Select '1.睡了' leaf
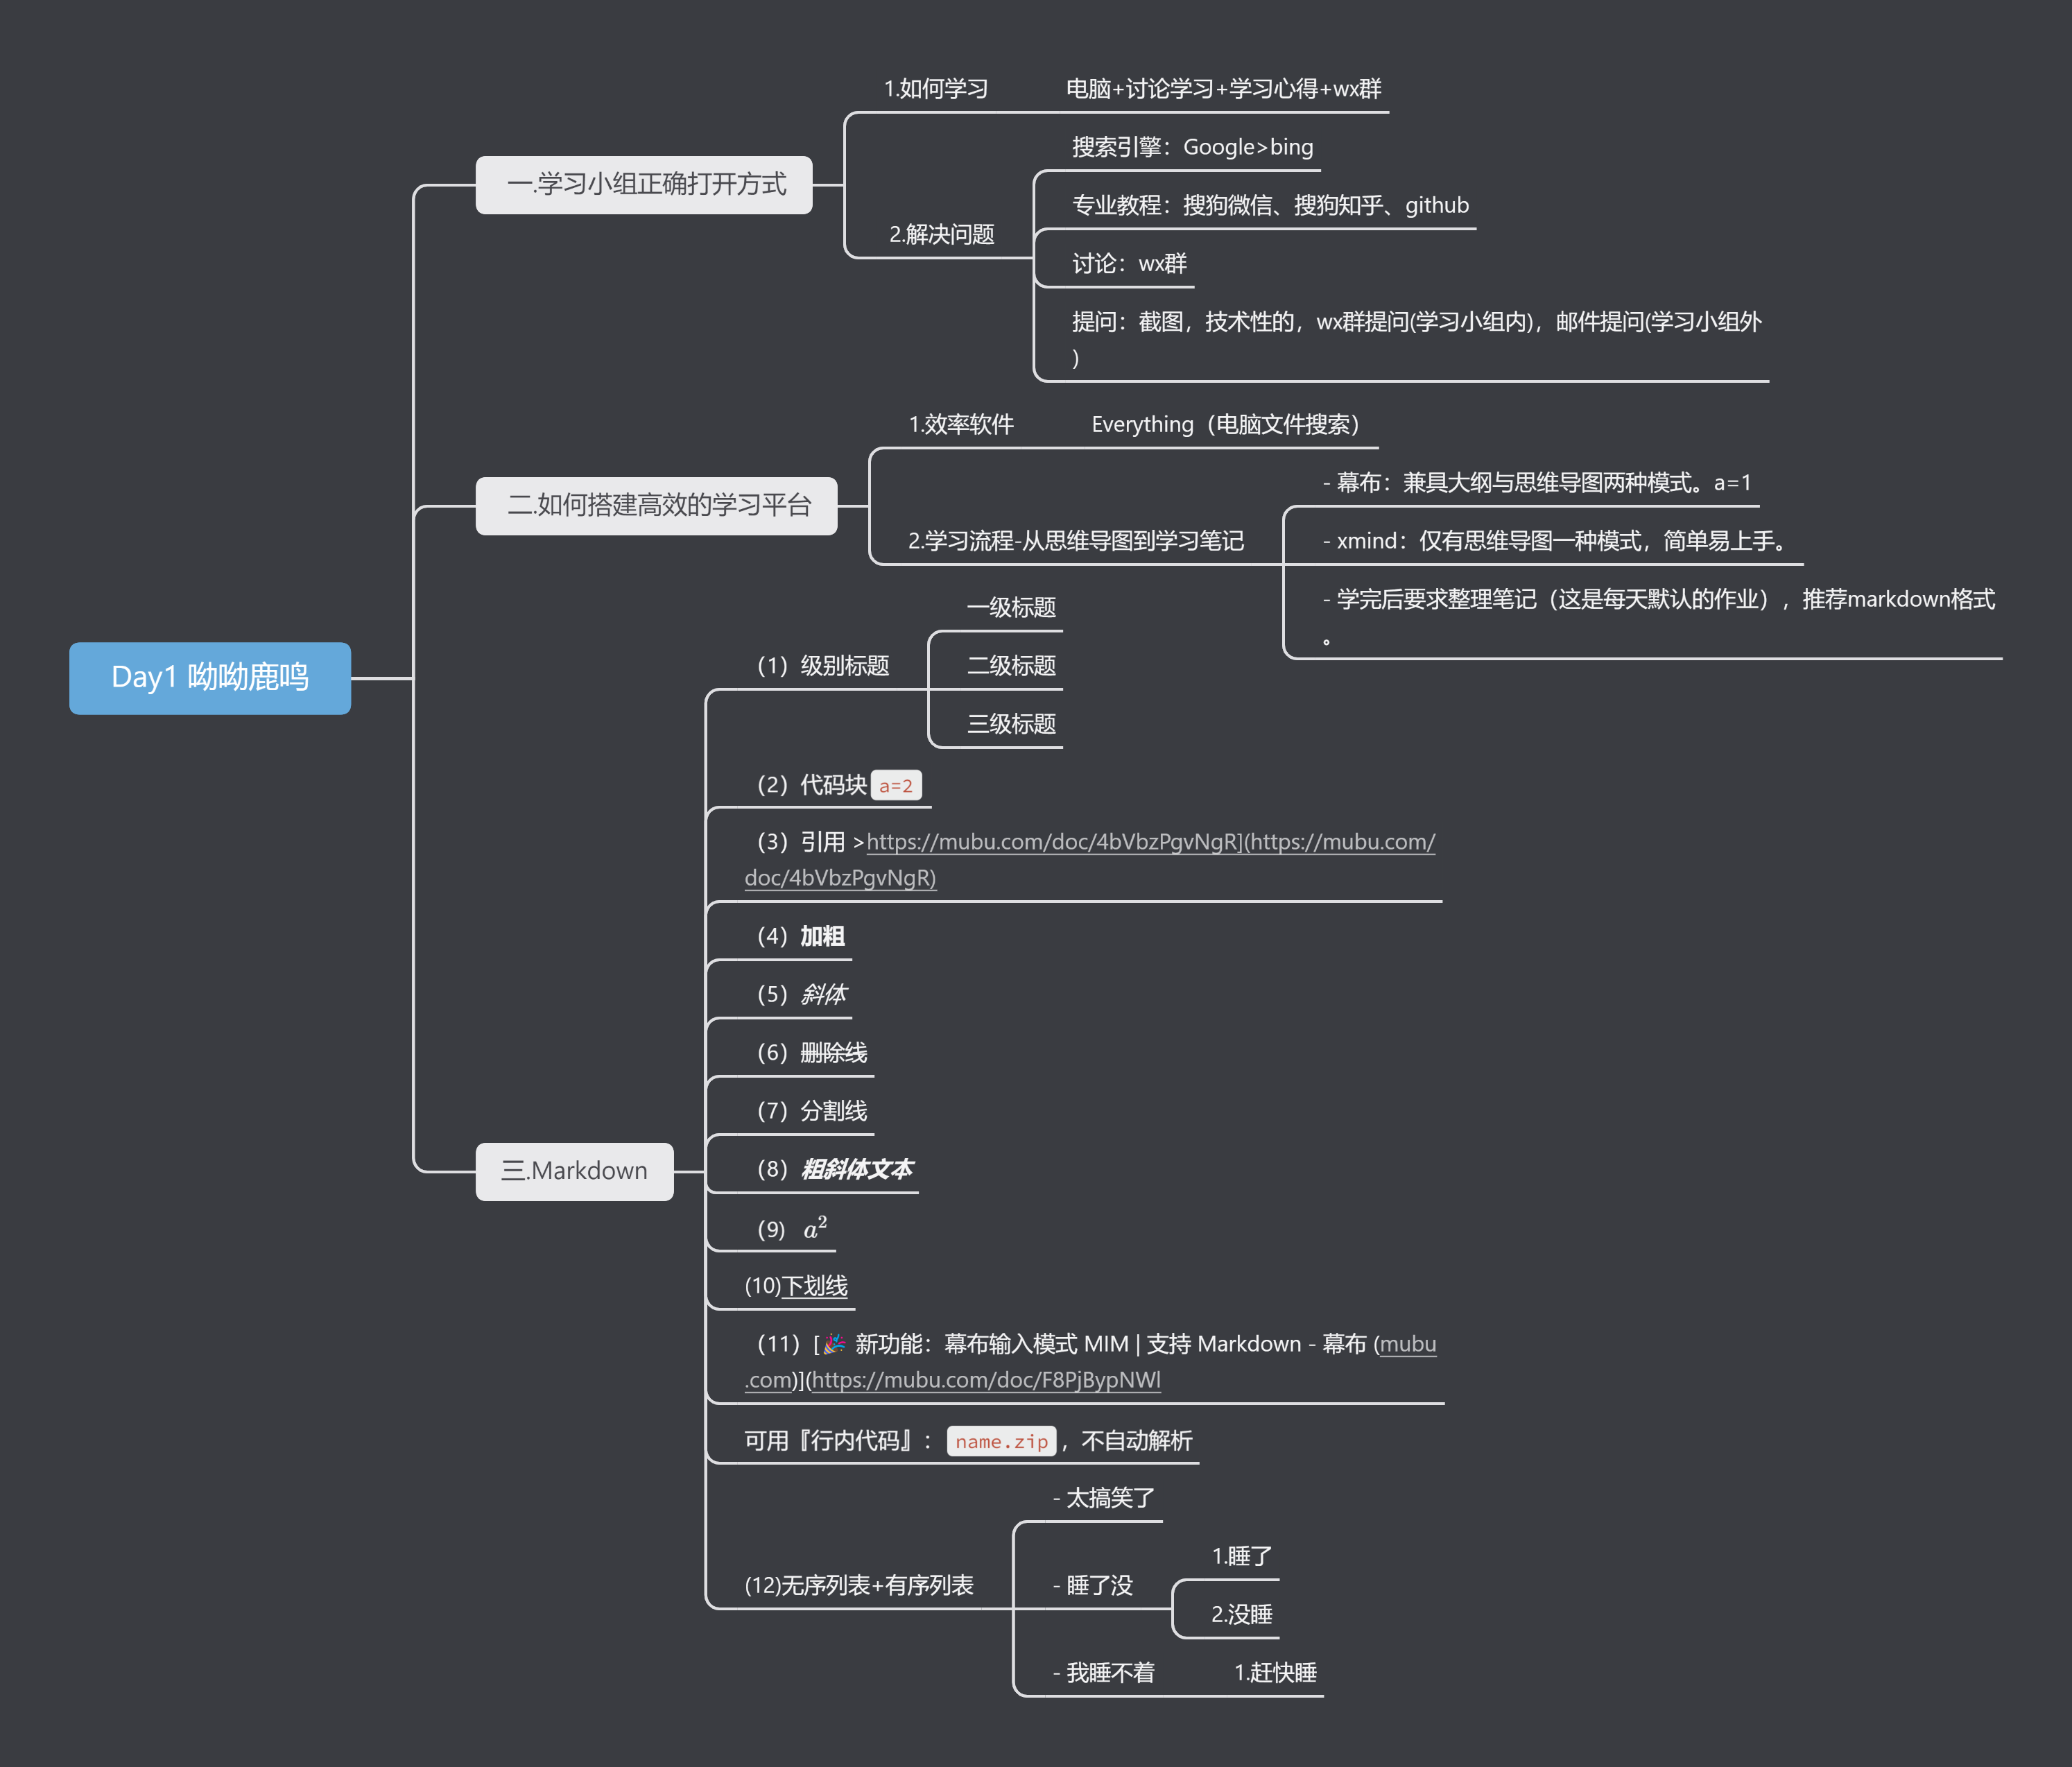Viewport: 2072px width, 1767px height. (x=1242, y=1556)
